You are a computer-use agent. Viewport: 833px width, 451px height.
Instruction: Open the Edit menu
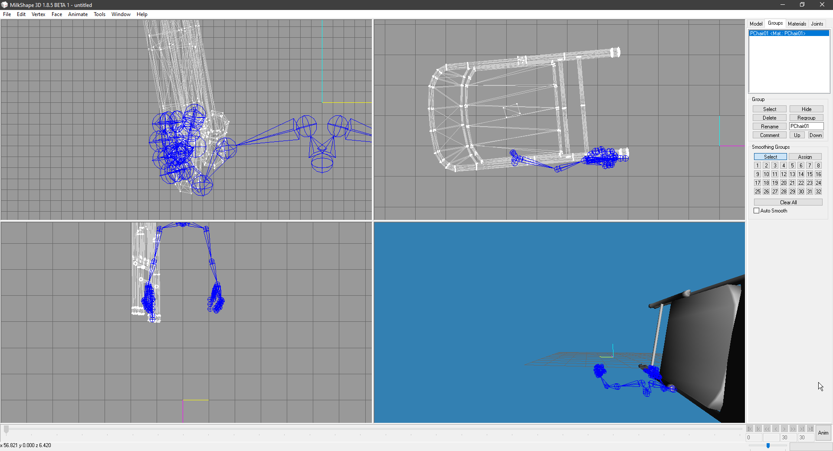click(21, 14)
